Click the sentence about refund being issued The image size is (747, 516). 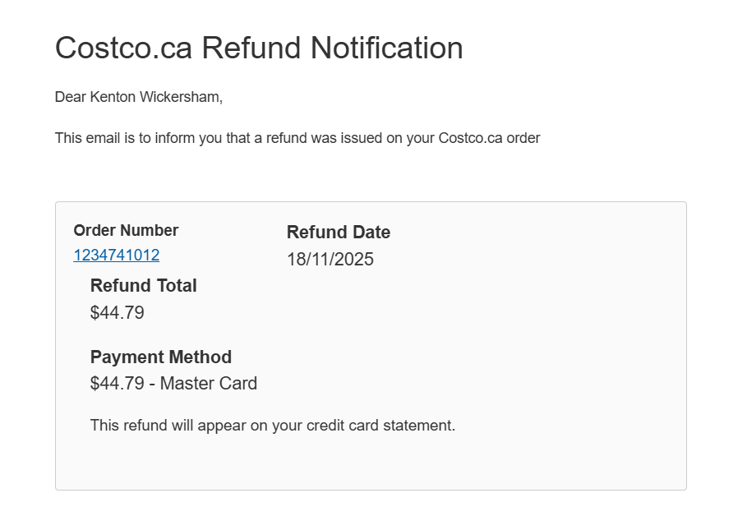(x=297, y=138)
